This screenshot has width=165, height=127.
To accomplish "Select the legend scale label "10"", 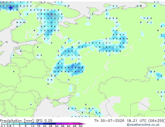I will point(33,126).
